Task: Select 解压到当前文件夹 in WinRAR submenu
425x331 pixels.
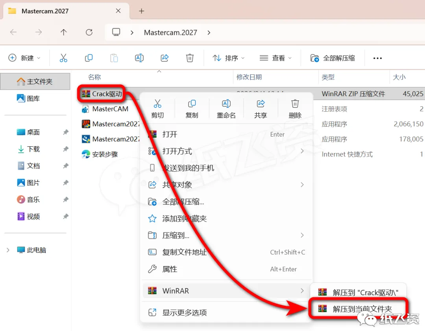Action: click(x=358, y=309)
